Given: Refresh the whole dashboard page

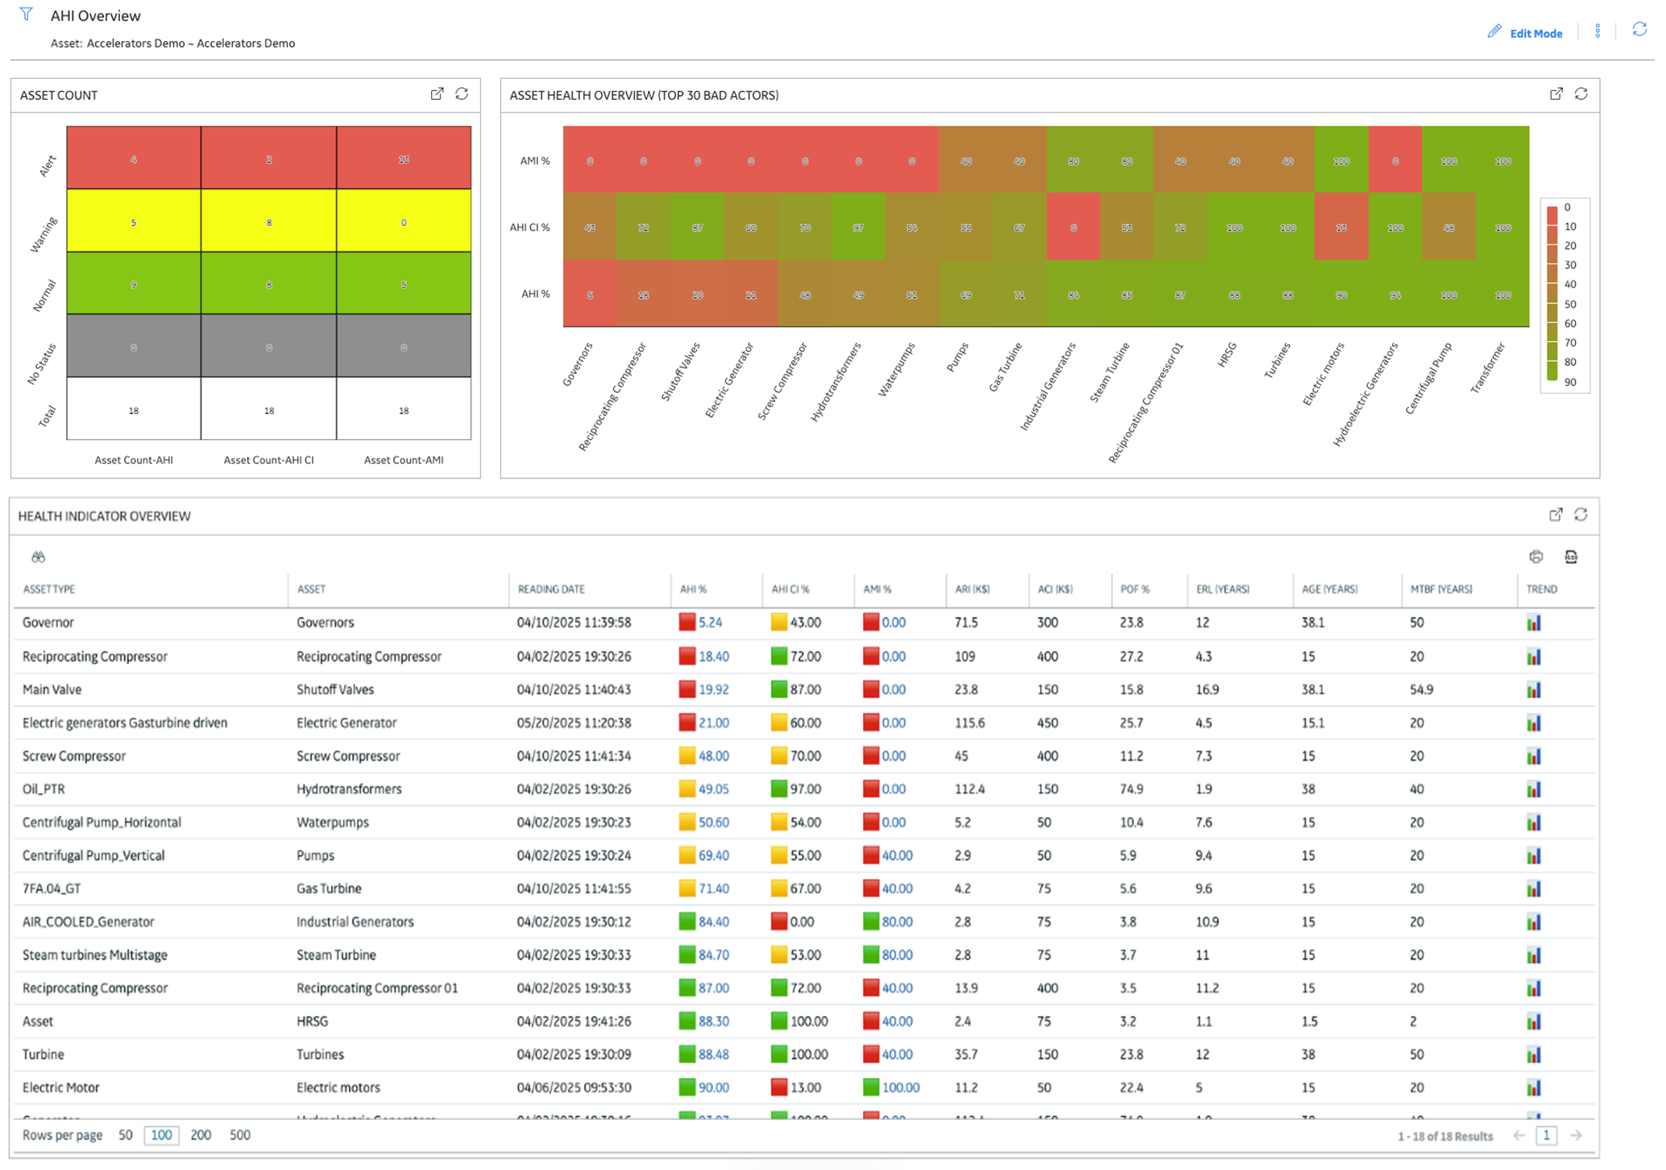Looking at the screenshot, I should coord(1639,30).
